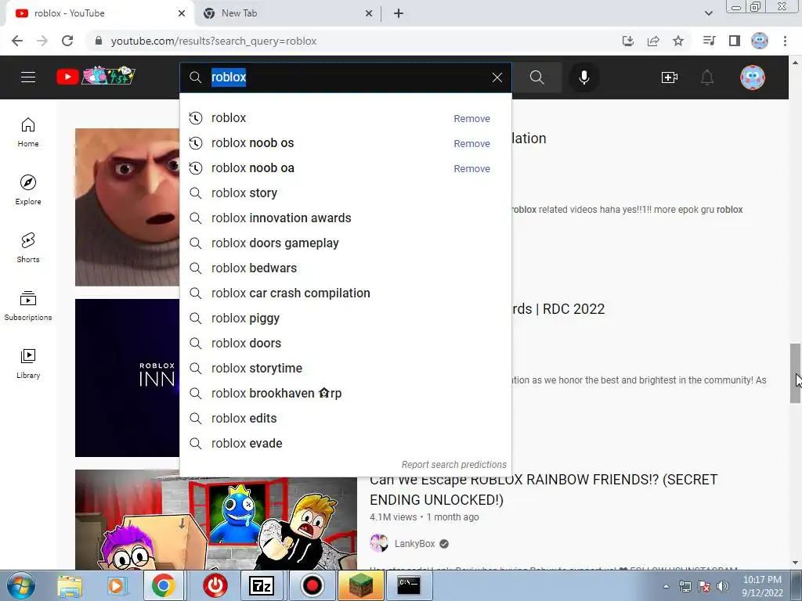Open Minecraft grass block taskbar icon
The image size is (802, 601).
(361, 585)
